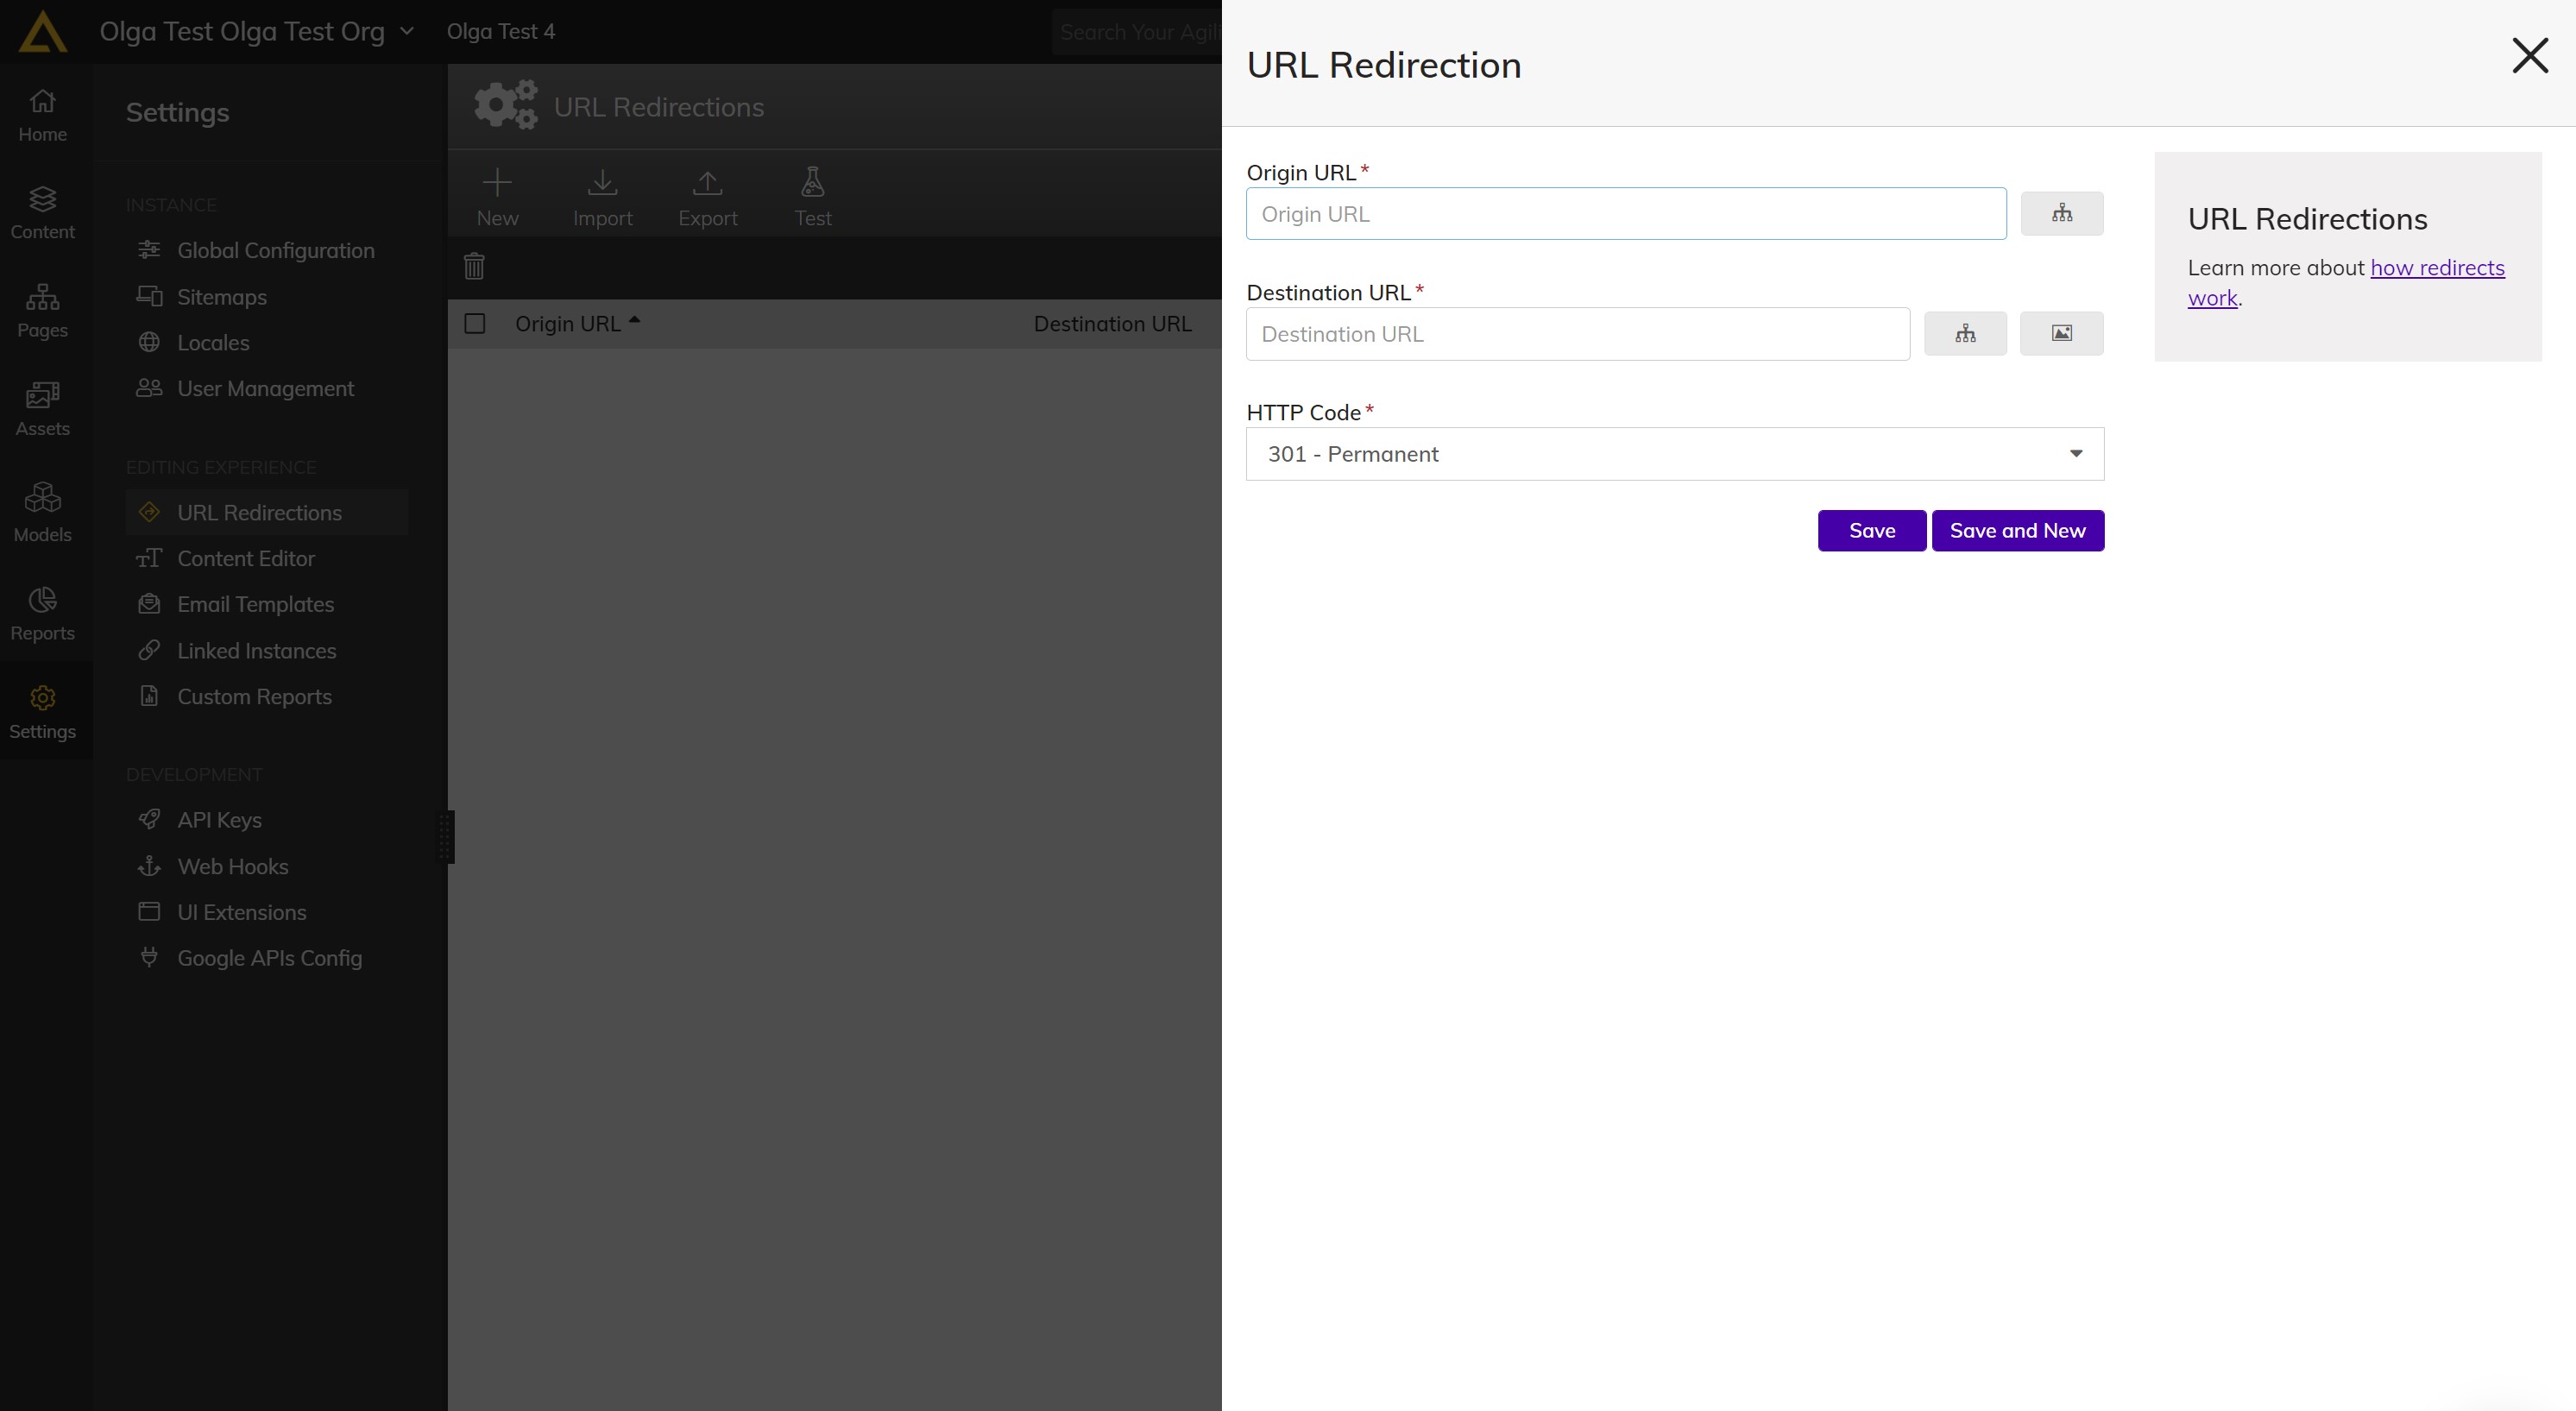Click image asset picker beside Destination URL
2576x1411 pixels.
(2060, 333)
